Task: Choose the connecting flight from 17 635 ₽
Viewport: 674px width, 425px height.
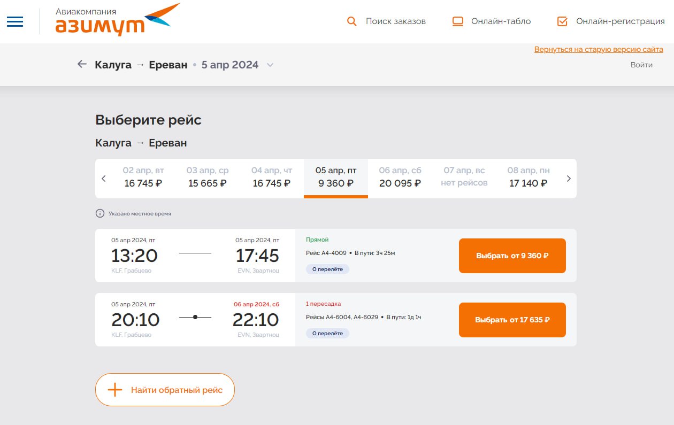Action: click(x=512, y=320)
